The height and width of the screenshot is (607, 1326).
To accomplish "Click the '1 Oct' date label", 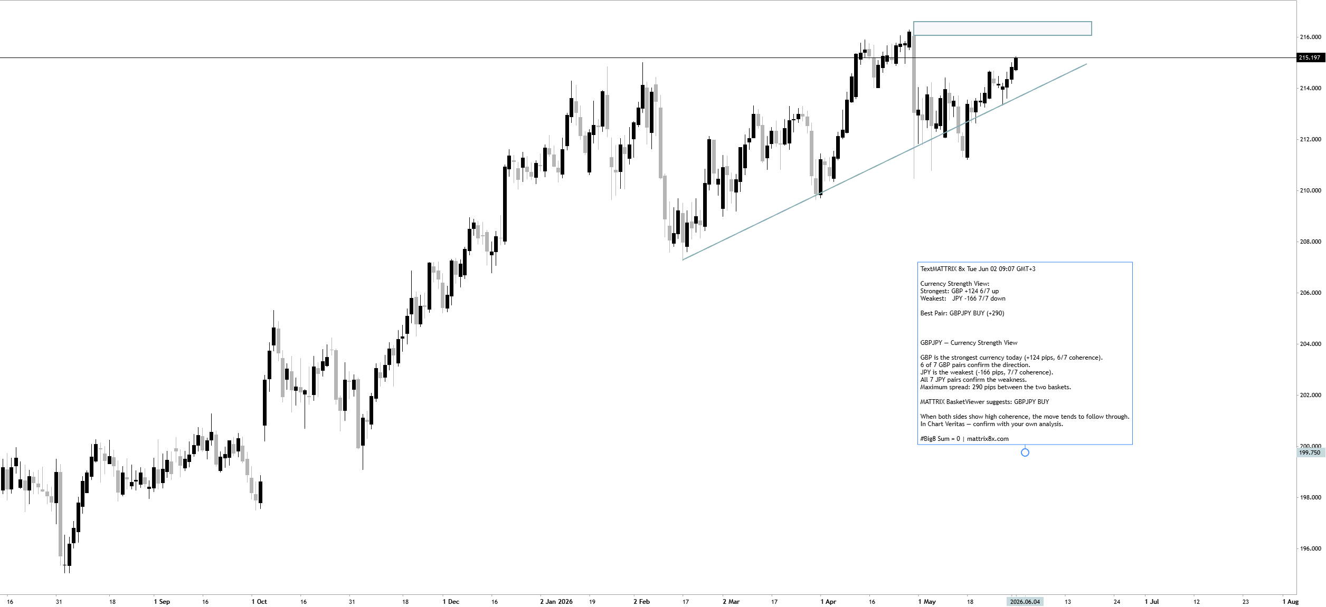I will coord(259,602).
